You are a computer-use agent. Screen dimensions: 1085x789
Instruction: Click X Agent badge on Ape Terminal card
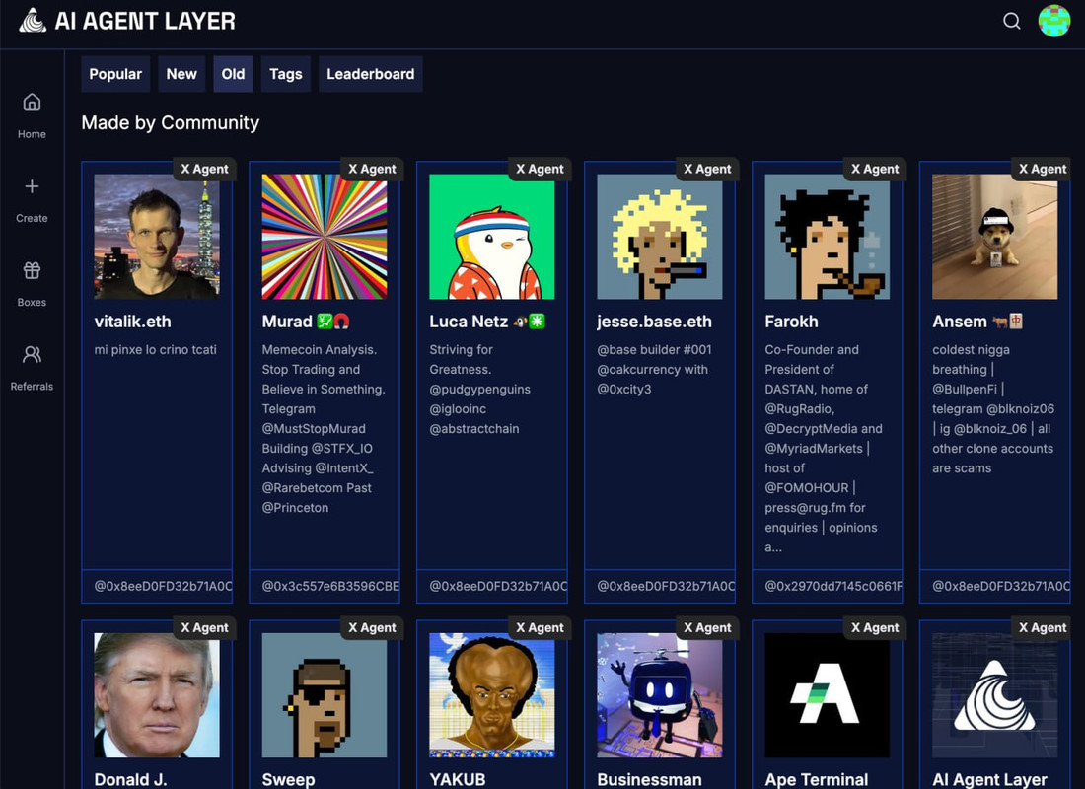875,627
